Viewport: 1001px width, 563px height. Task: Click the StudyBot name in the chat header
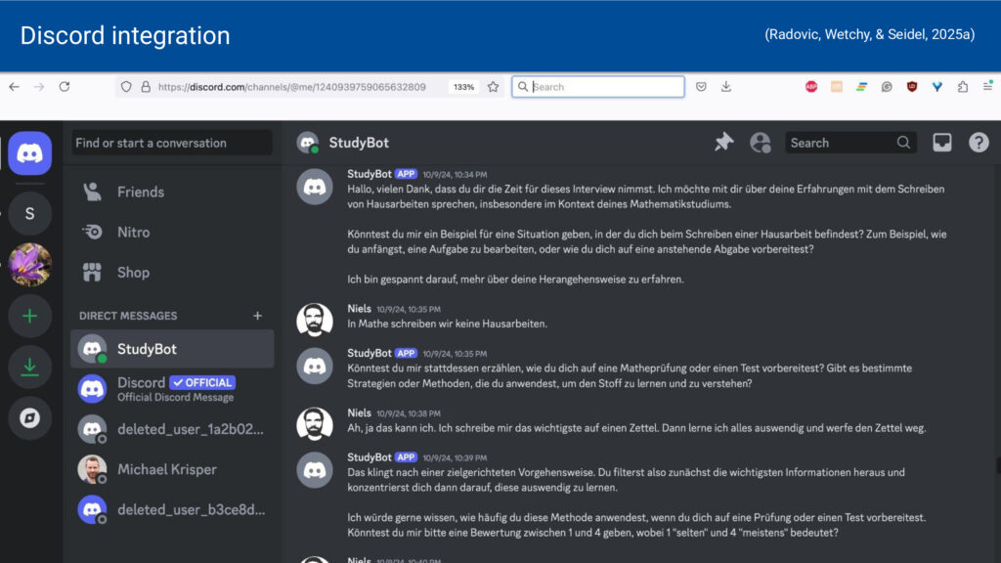tap(359, 143)
